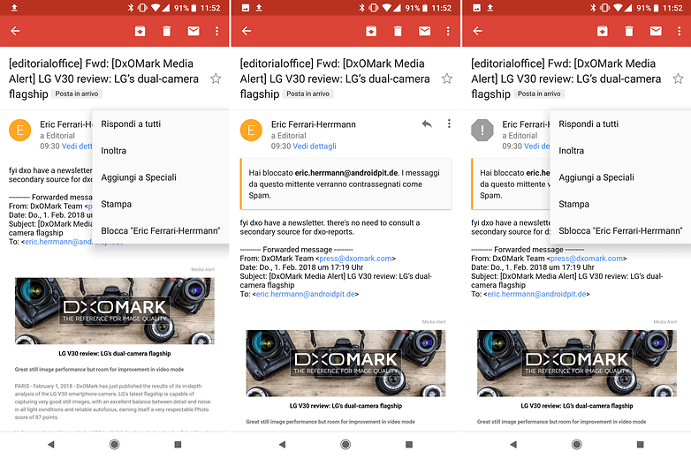Choose Rispondi a tutti in left screen menu
The width and height of the screenshot is (691, 458).
(161, 124)
